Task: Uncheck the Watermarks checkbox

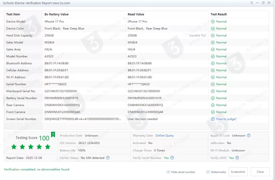Action: (208, 172)
